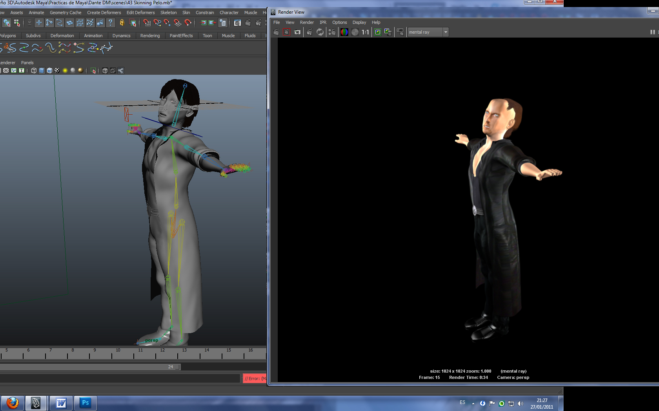
Task: Switch to the Dynamics shelf tab
Action: 121,36
